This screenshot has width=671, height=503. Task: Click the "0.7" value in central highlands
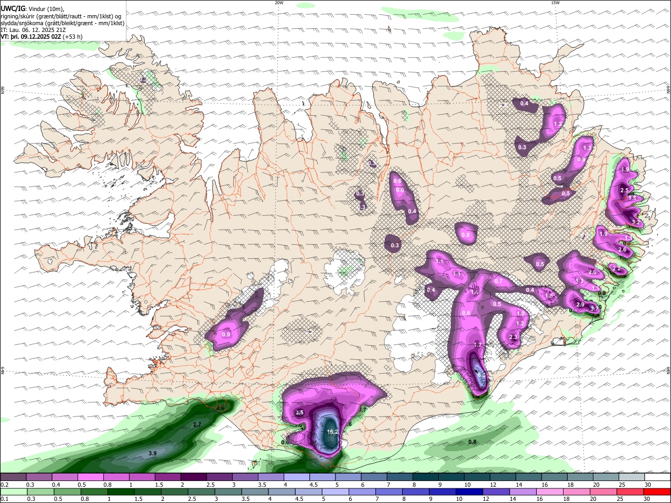coord(499,281)
